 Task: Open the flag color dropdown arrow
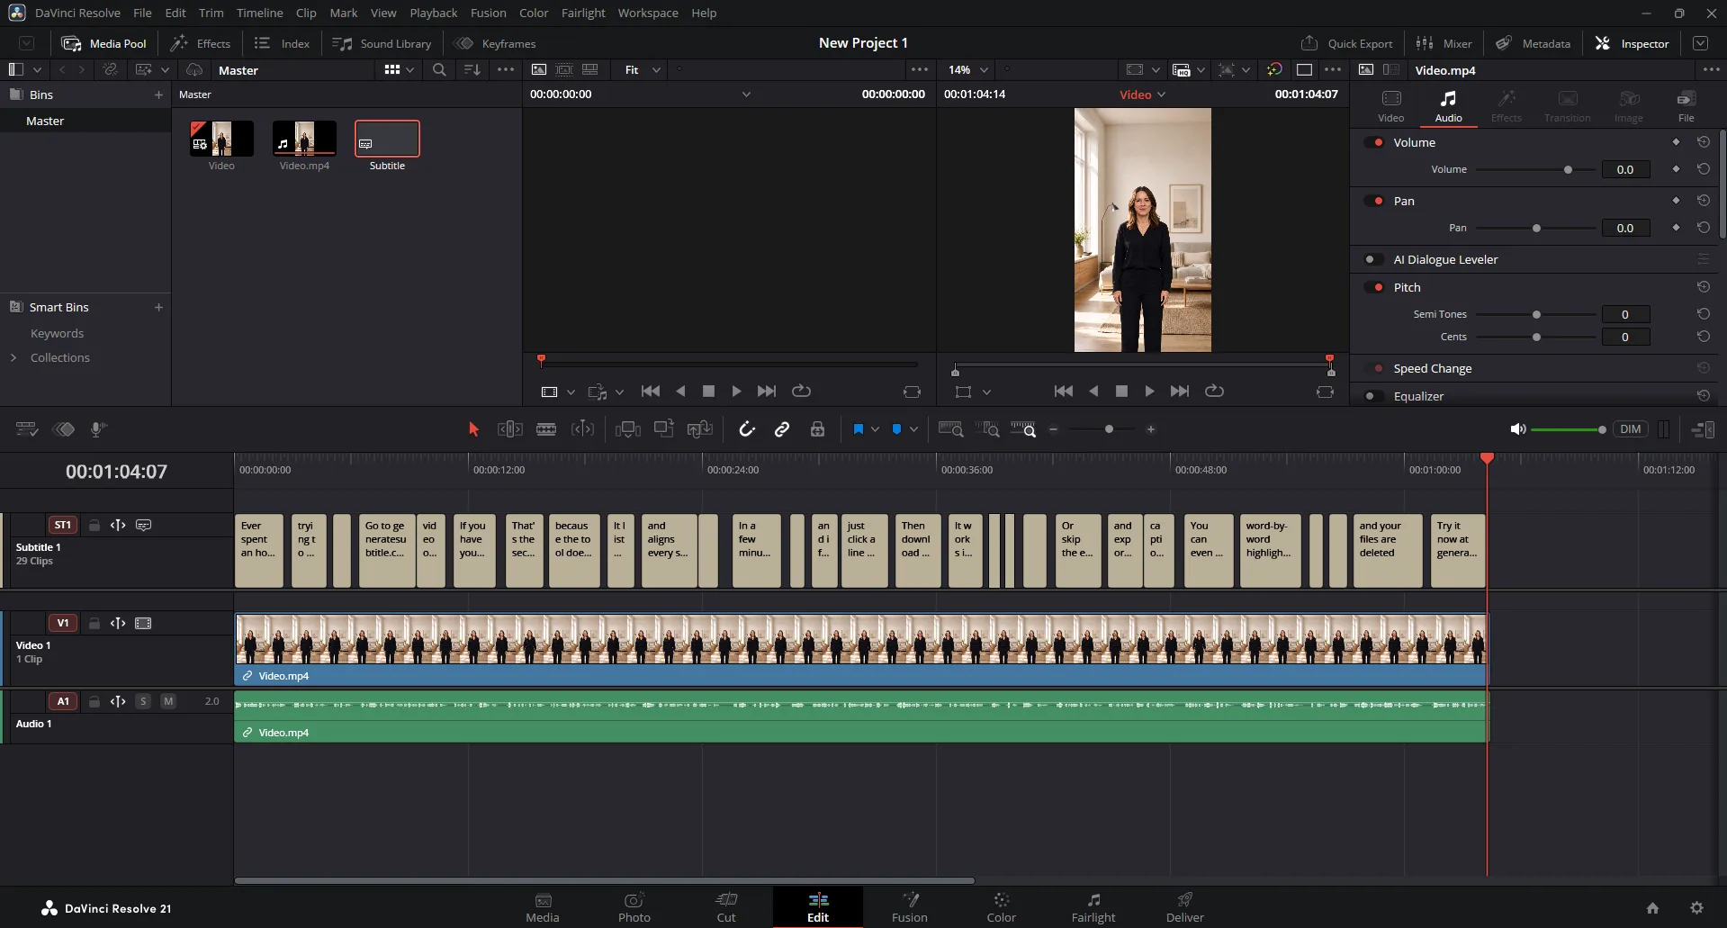pos(875,429)
